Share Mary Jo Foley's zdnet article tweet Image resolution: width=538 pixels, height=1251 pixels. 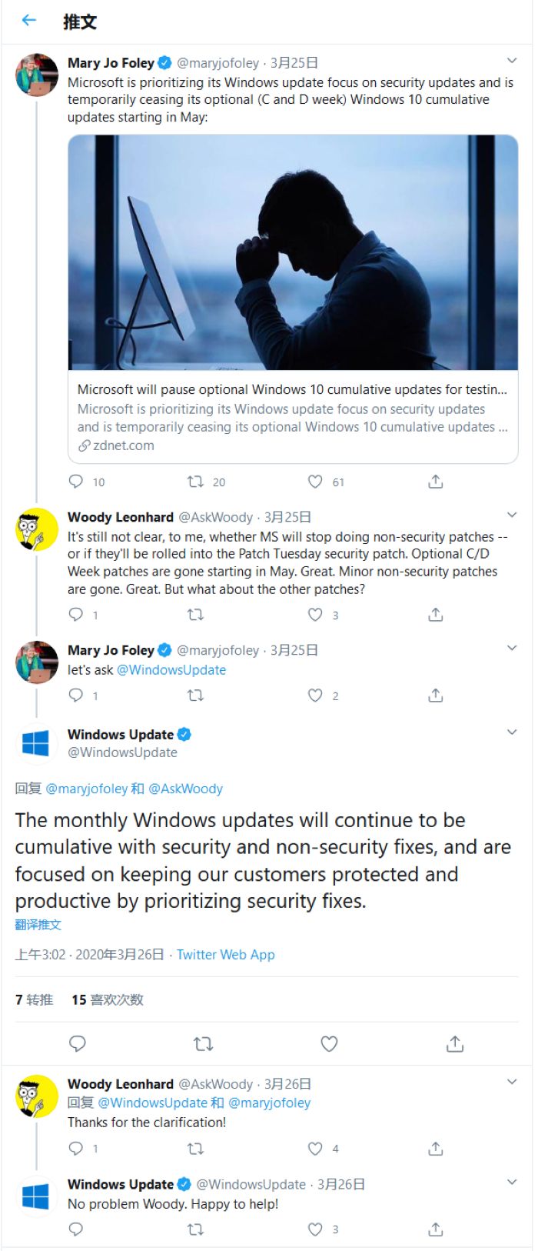pos(436,482)
